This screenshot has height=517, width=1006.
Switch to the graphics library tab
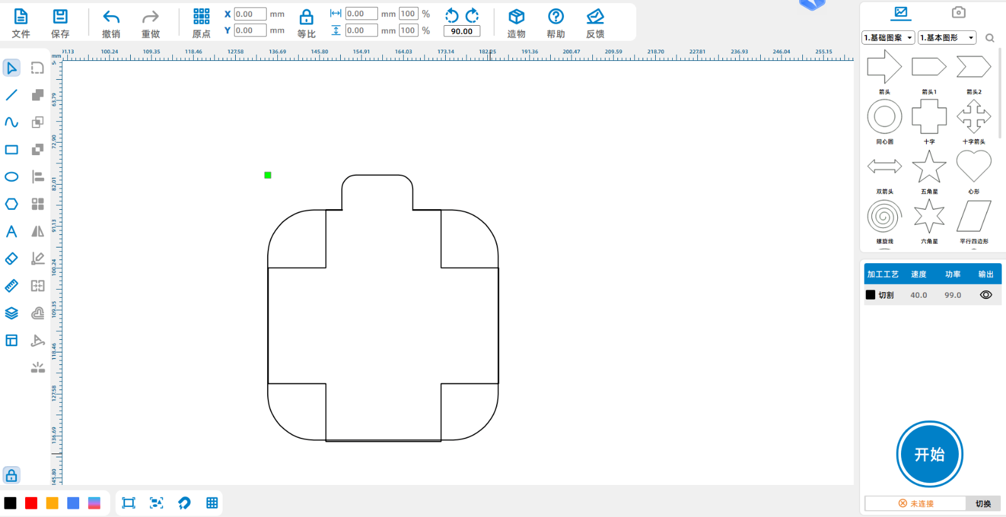[x=900, y=12]
